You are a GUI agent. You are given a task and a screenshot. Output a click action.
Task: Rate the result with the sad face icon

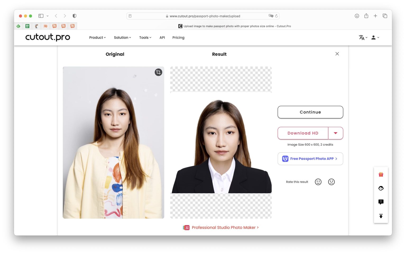pyautogui.click(x=331, y=182)
